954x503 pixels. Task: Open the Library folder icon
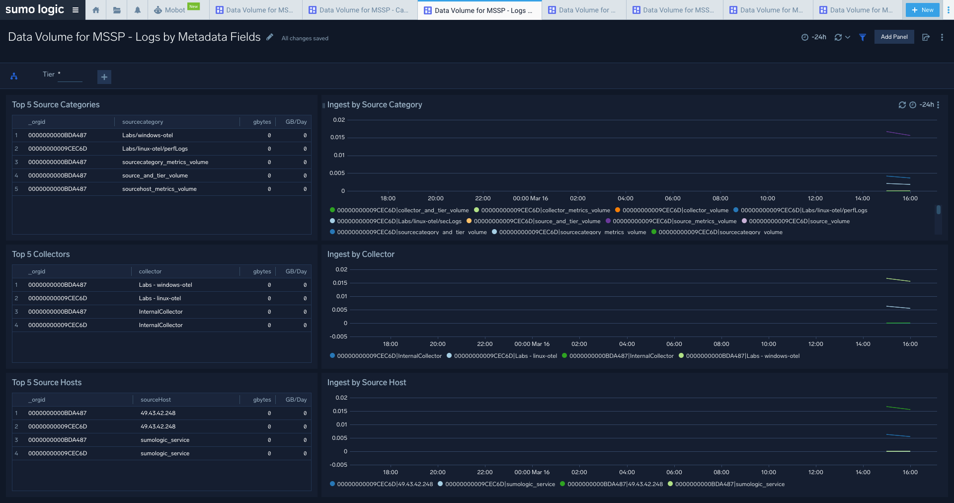[x=117, y=10]
